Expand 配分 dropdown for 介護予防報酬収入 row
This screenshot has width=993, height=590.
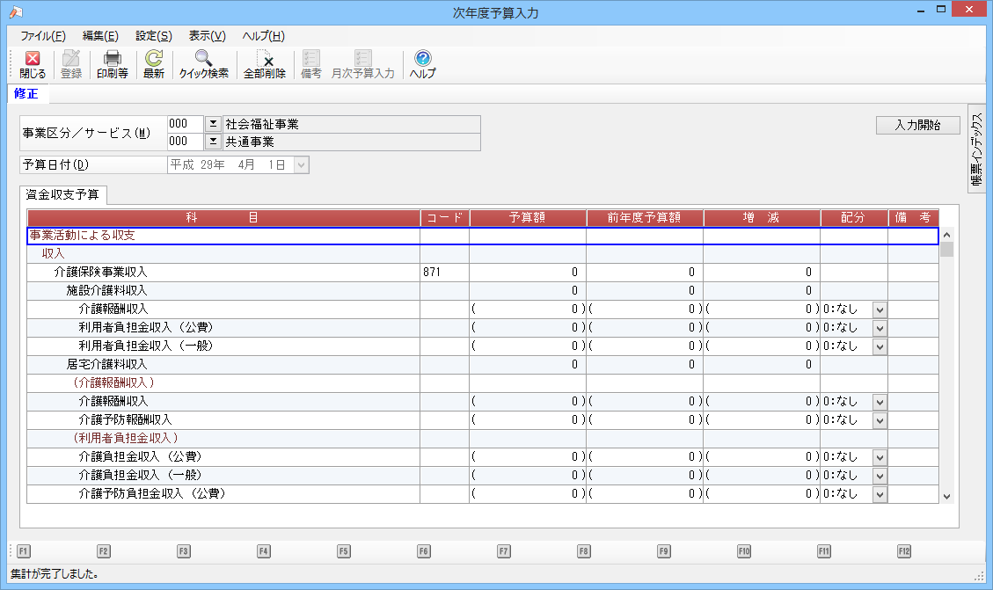coord(880,420)
